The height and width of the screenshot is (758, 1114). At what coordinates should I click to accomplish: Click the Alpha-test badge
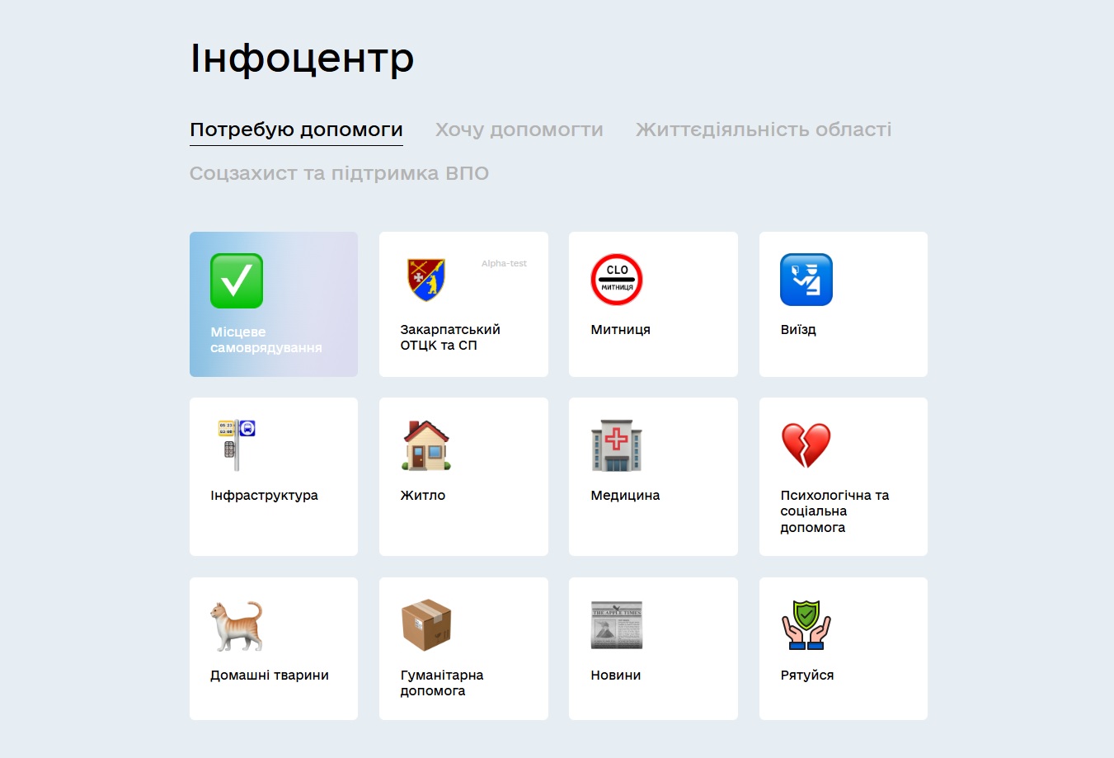(x=504, y=264)
